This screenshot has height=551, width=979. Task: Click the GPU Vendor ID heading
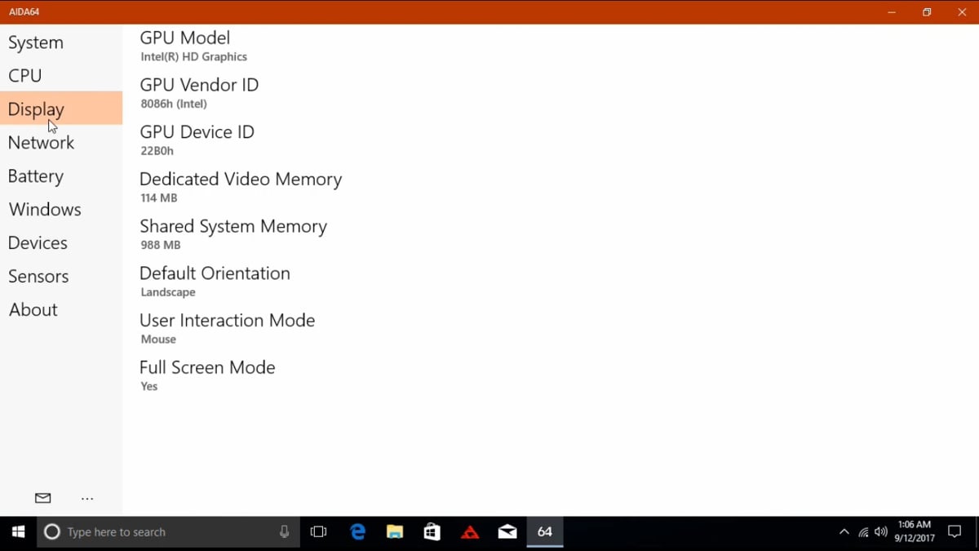199,85
